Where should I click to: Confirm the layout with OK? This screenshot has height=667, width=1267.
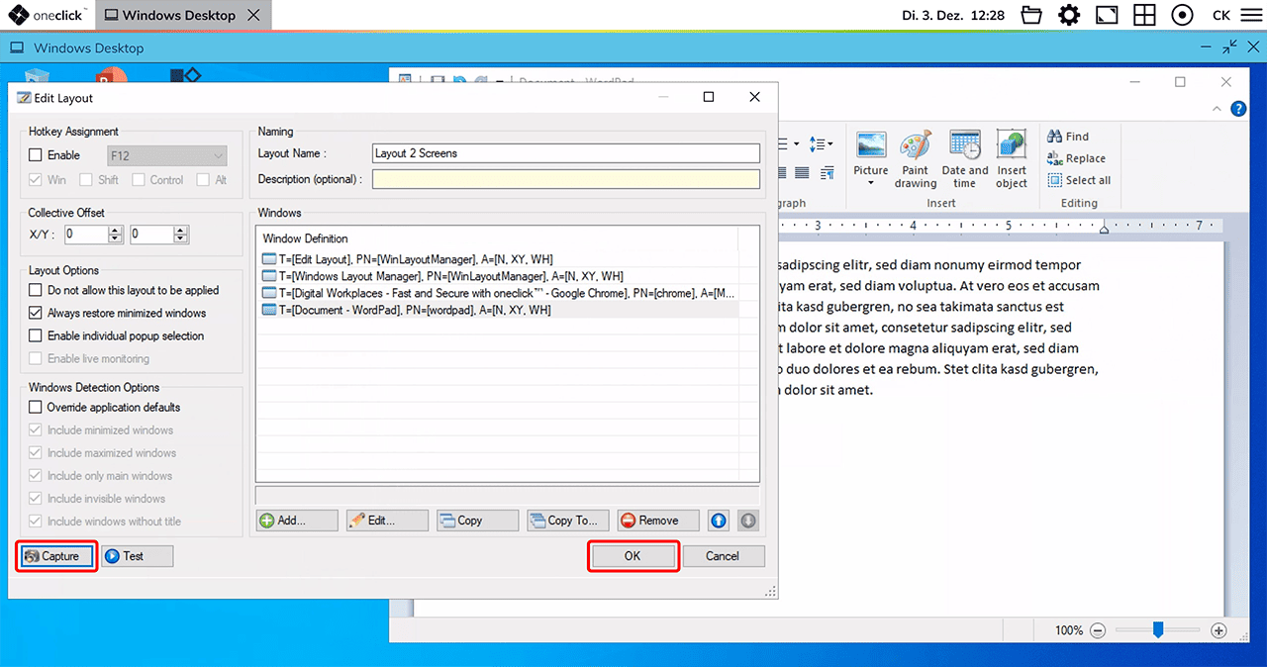click(x=633, y=556)
